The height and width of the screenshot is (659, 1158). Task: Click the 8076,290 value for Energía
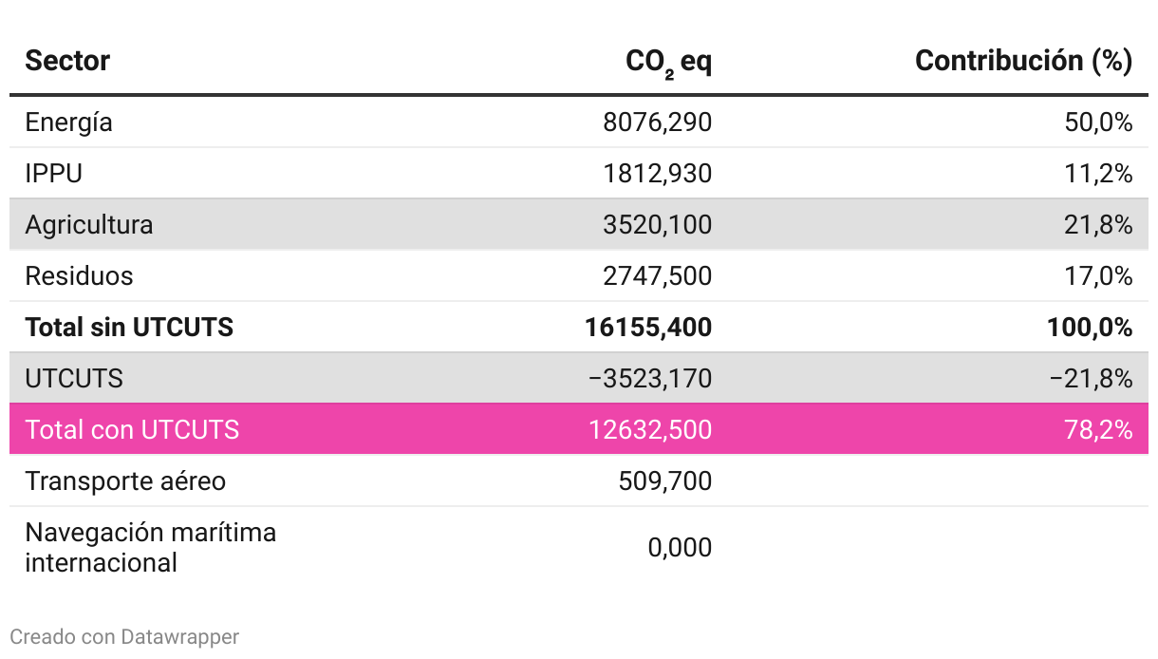[657, 122]
